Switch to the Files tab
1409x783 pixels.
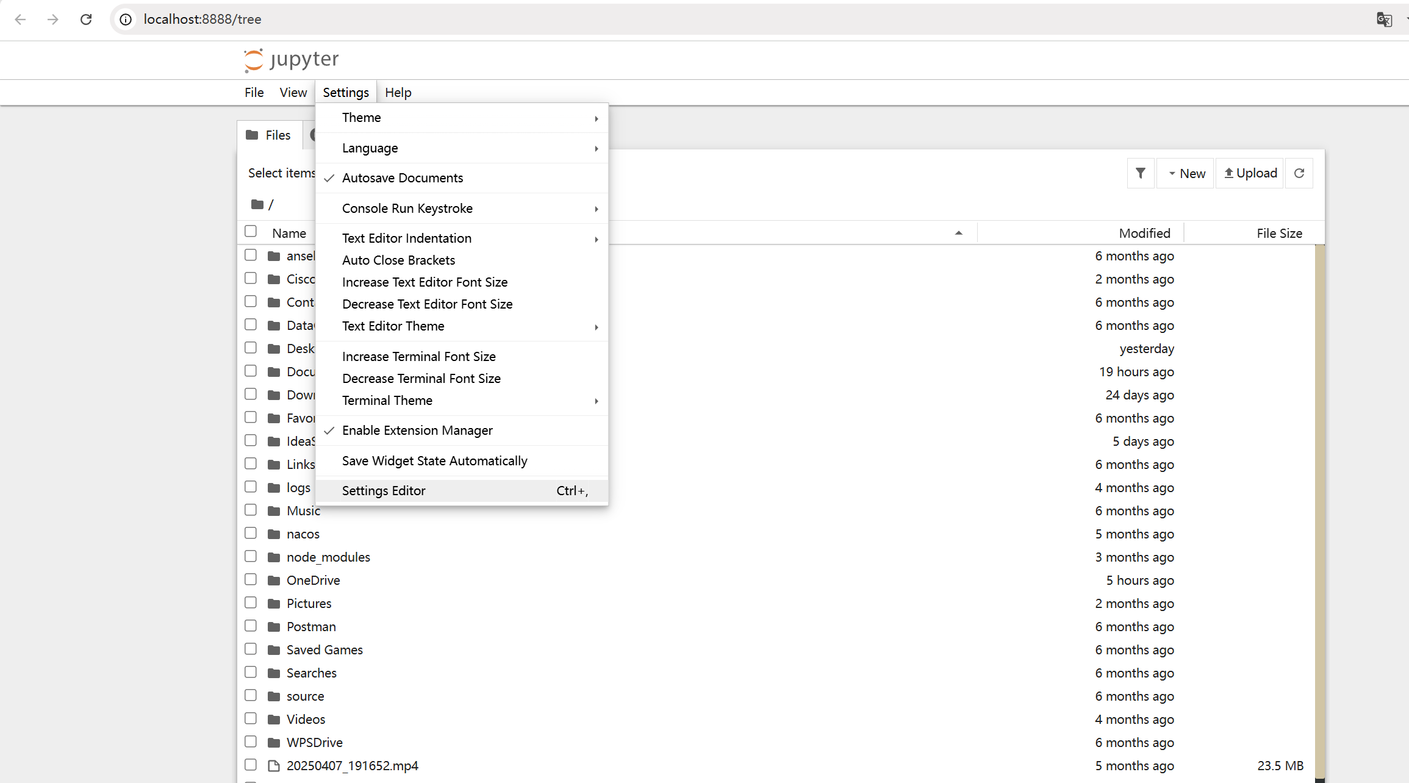pyautogui.click(x=269, y=135)
